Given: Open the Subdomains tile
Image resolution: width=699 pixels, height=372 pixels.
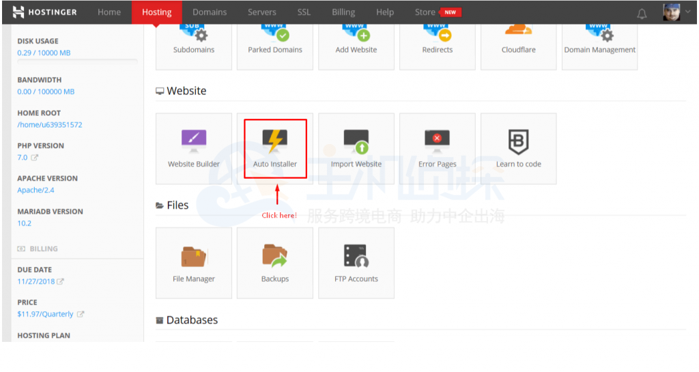Looking at the screenshot, I should (x=193, y=47).
